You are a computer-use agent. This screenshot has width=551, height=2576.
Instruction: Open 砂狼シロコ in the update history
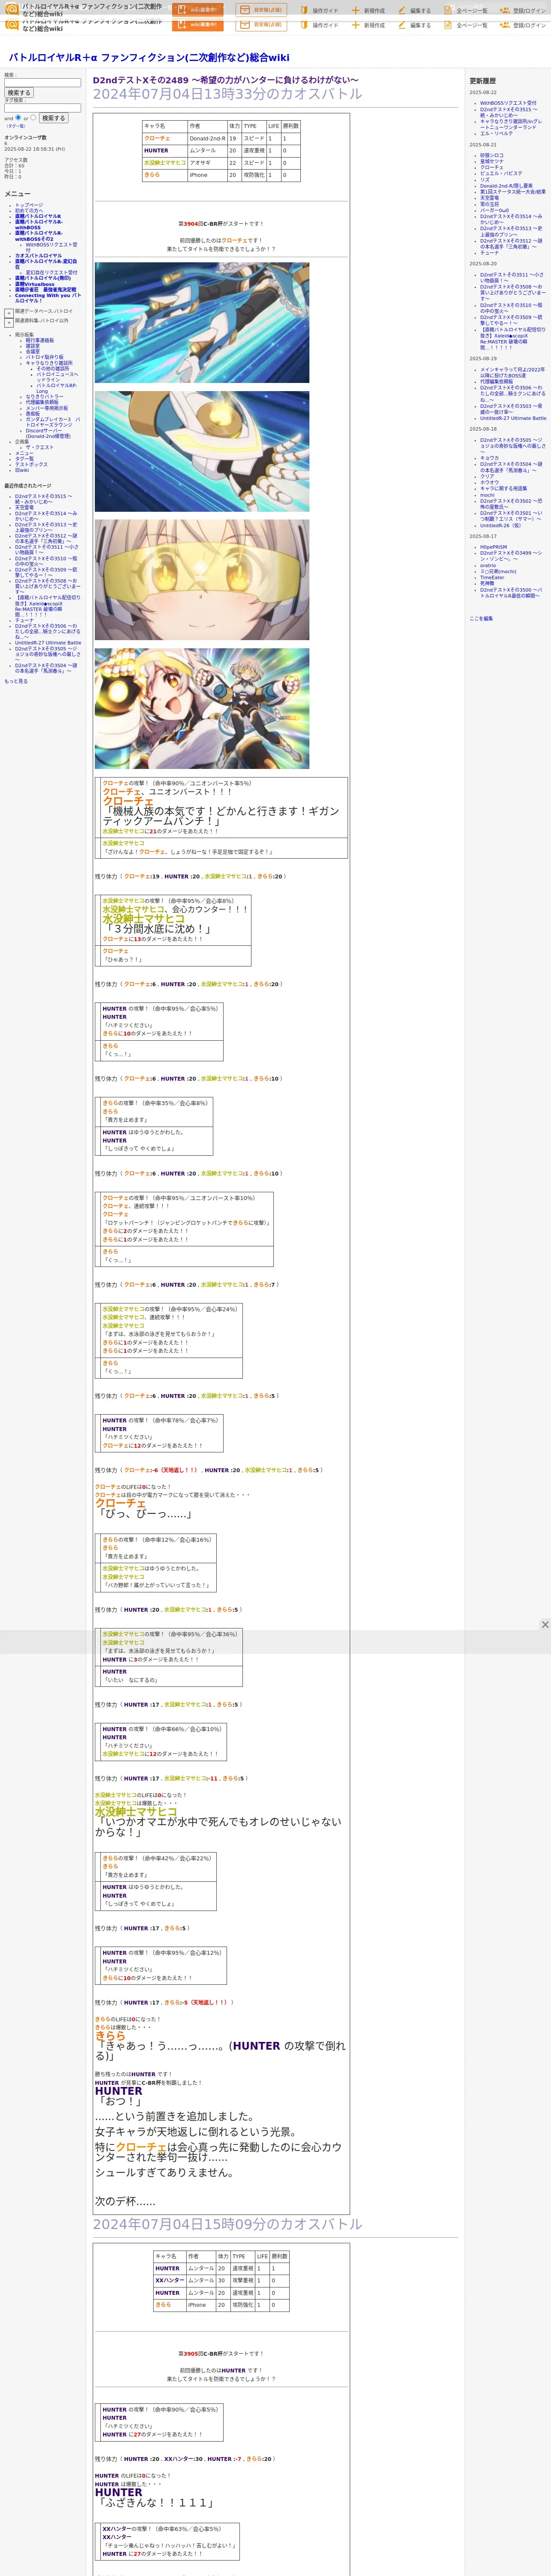coord(492,156)
